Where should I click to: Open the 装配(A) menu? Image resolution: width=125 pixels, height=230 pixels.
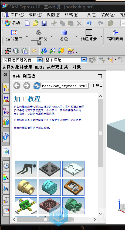click(x=108, y=15)
